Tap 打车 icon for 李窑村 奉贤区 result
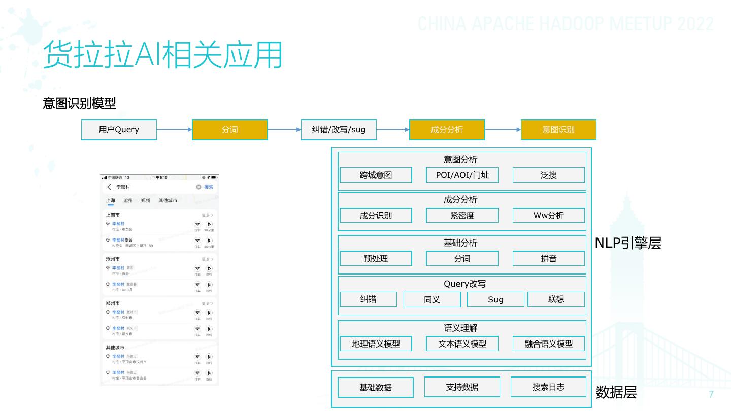This screenshot has height=411, width=731. pos(197,224)
